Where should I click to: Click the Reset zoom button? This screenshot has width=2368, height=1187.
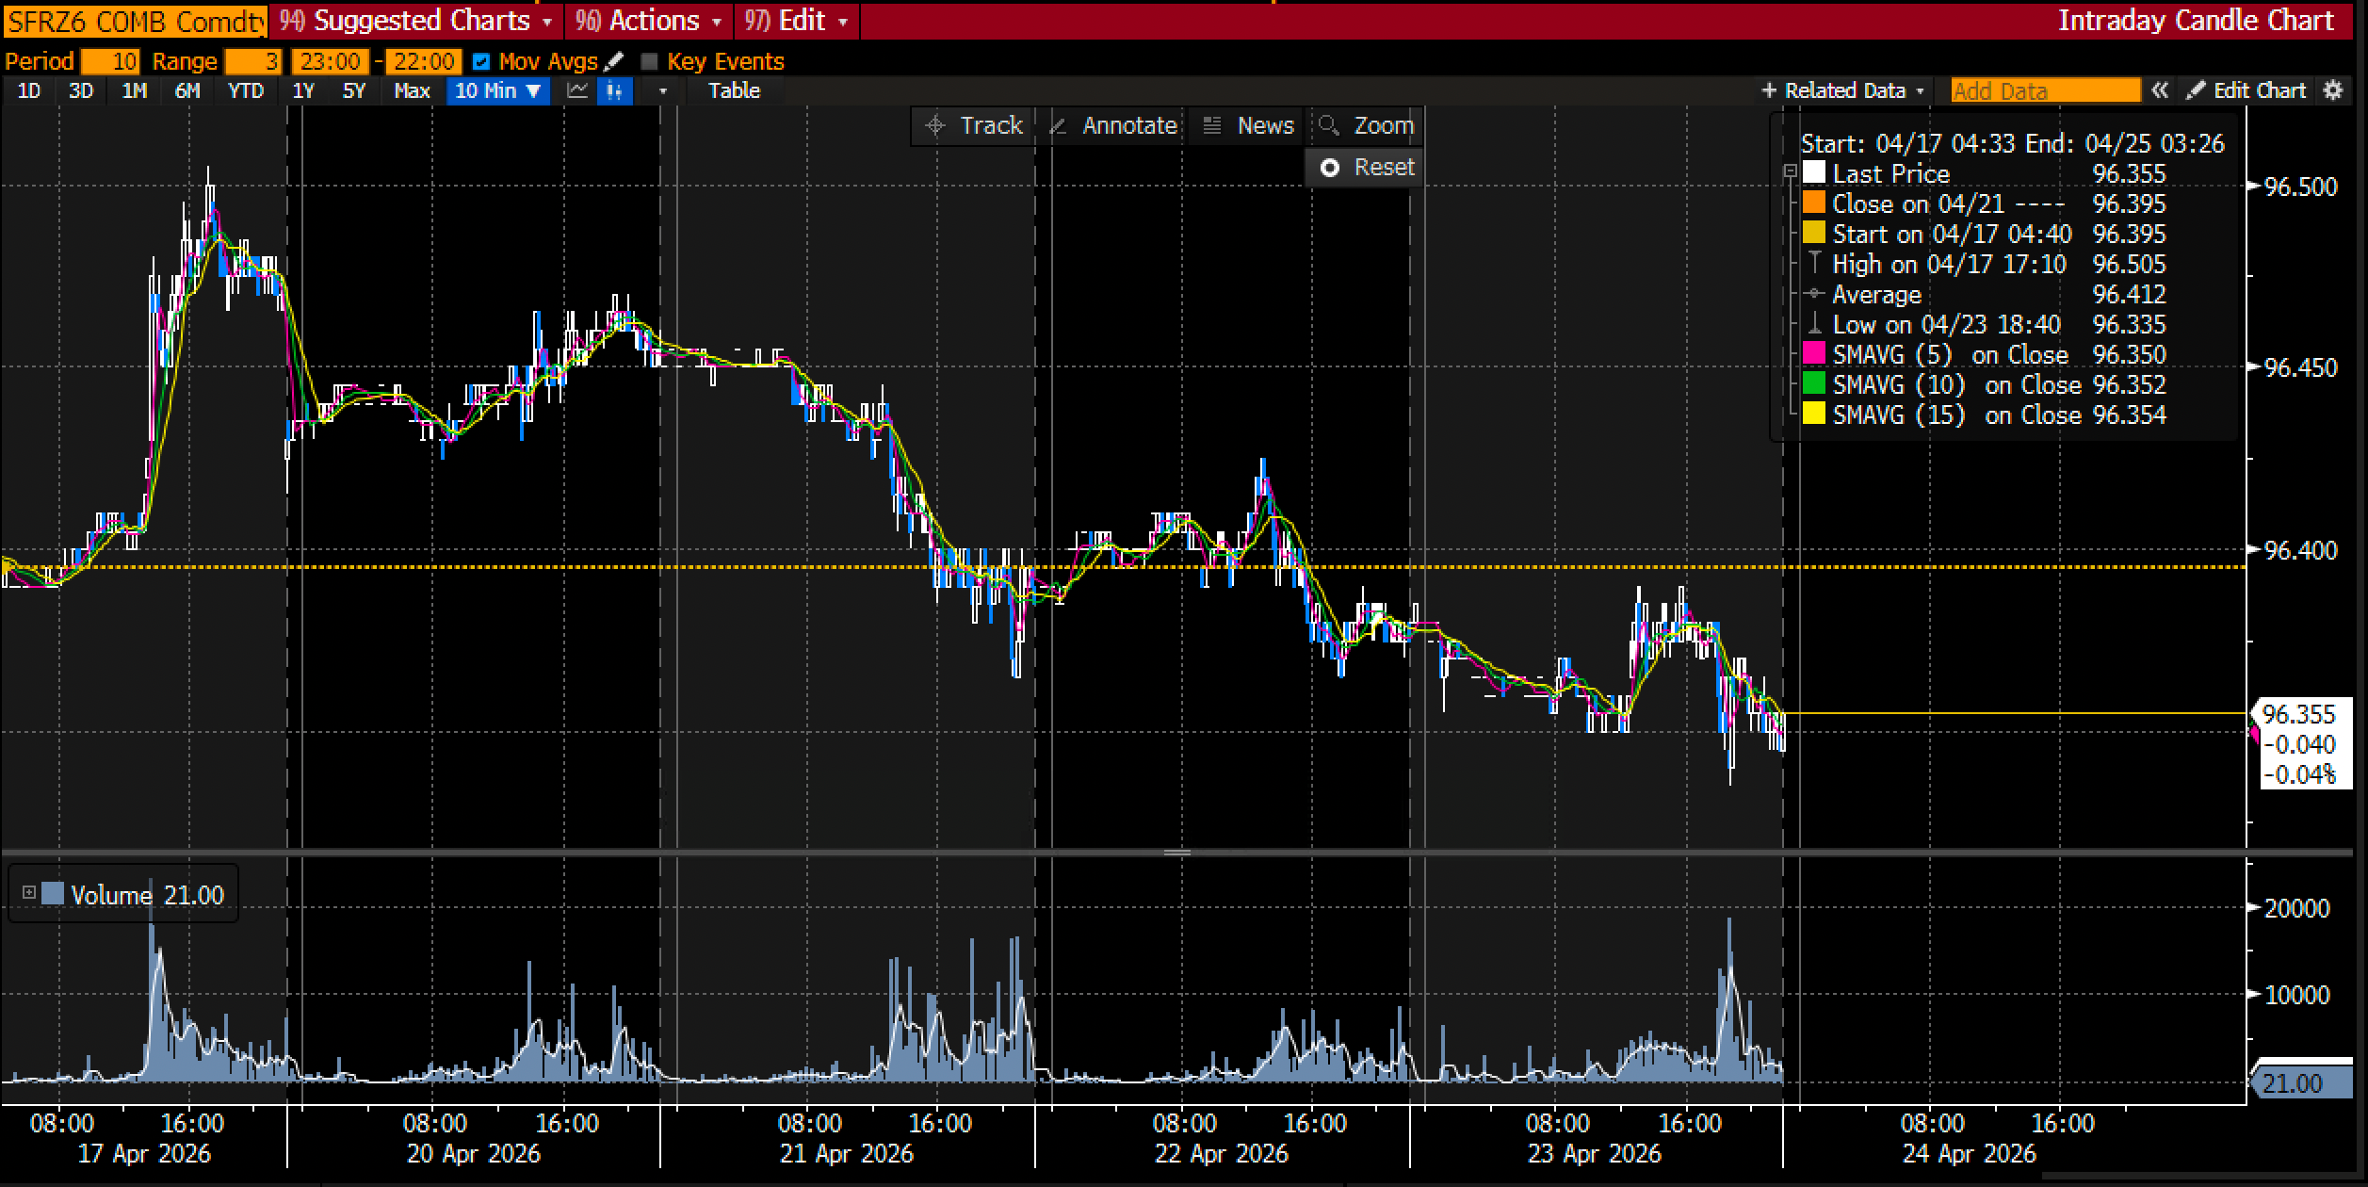coord(1366,168)
